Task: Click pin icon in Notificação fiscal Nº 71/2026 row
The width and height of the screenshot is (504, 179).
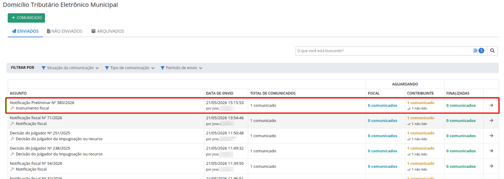Action: click(x=12, y=124)
